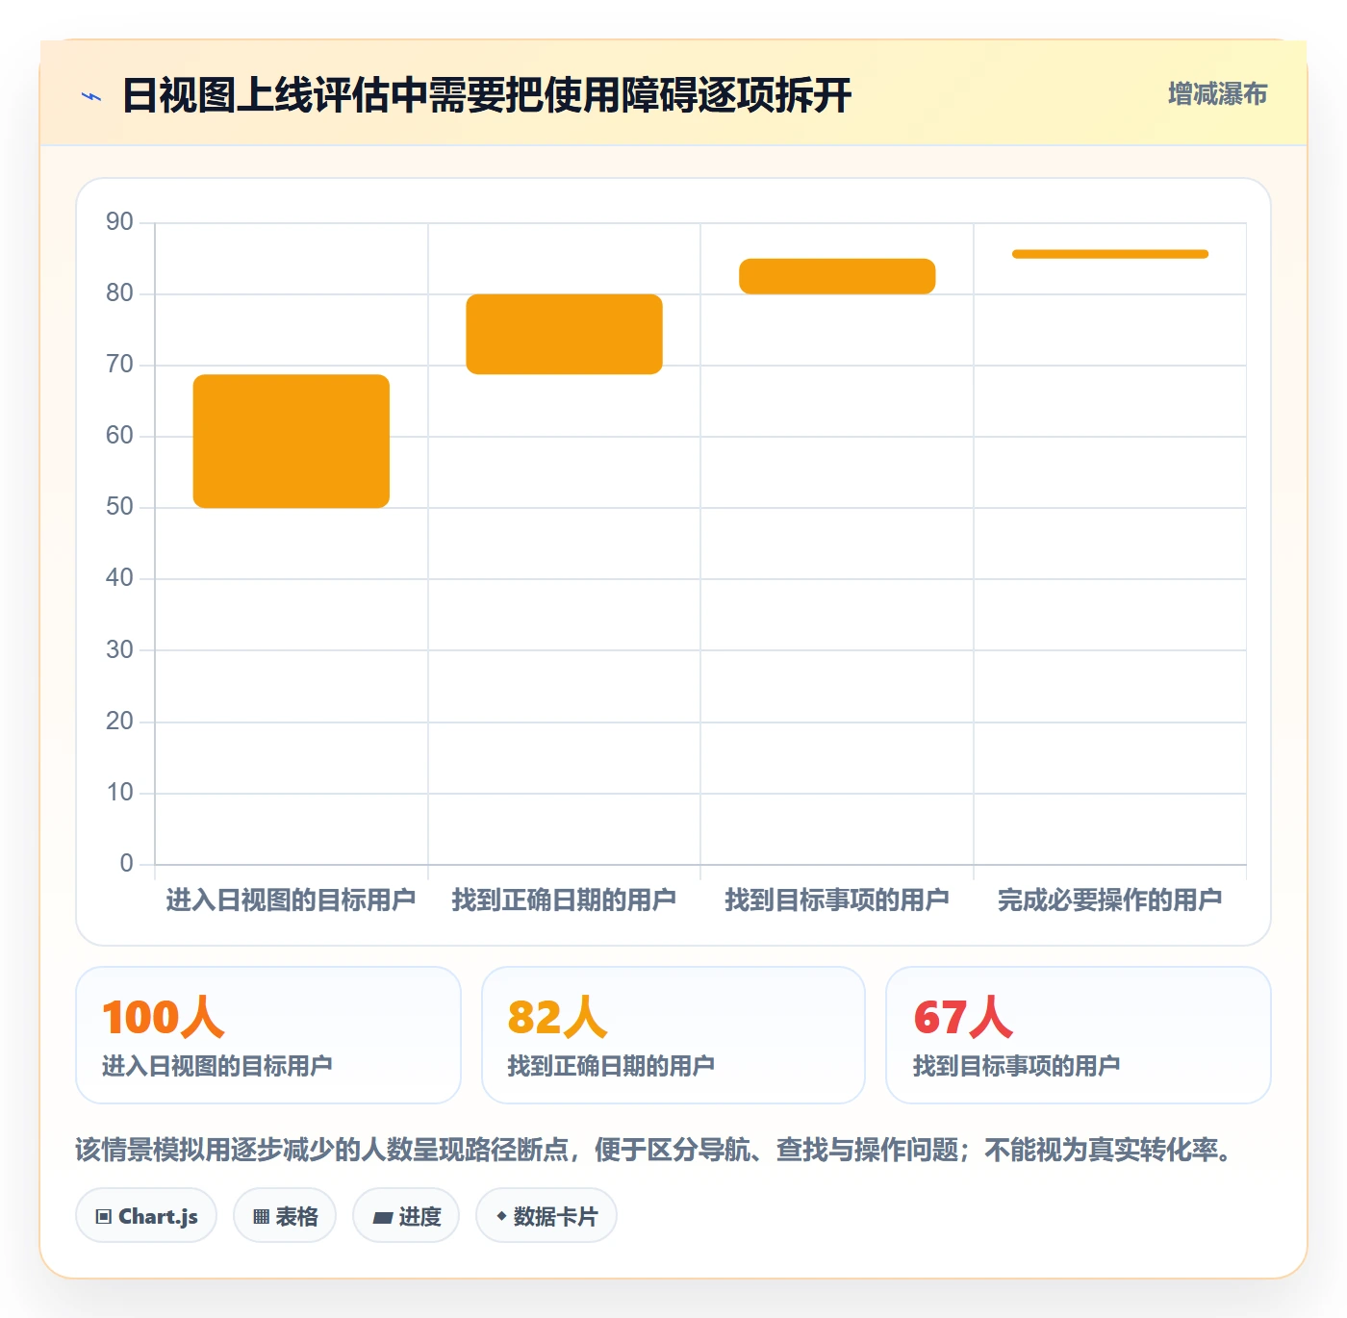
Task: Click the y-axis value 90
Action: 119,222
